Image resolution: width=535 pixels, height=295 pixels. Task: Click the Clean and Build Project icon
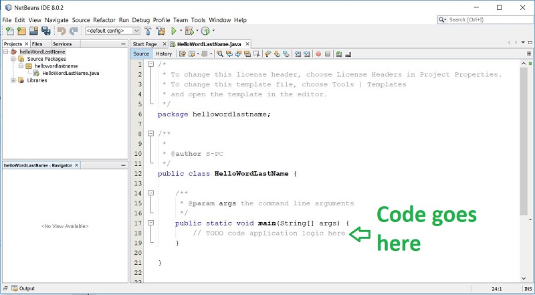click(160, 31)
